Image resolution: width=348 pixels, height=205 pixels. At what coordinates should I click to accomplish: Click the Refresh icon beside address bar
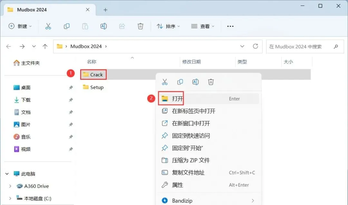[256, 46]
